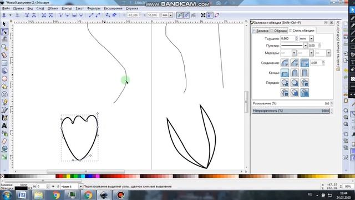Screen dimensions: 355x200
Task: Switch to the Заливка tab
Action: (x=261, y=31)
